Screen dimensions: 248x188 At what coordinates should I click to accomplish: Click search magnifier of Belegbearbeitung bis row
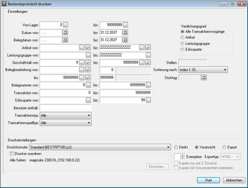(88, 77)
